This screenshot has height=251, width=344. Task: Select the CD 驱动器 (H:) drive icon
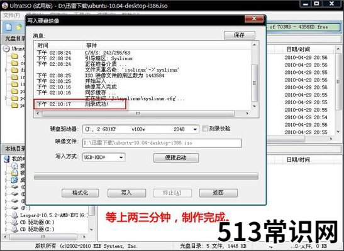[14, 222]
